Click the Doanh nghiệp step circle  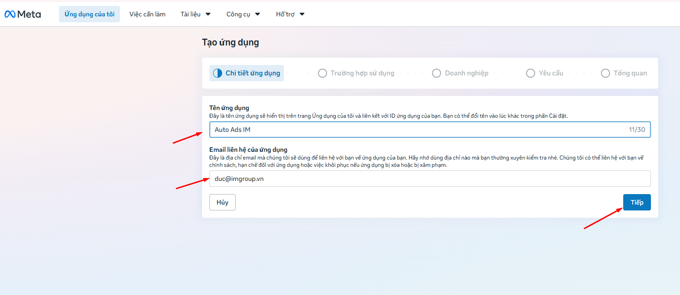[437, 73]
